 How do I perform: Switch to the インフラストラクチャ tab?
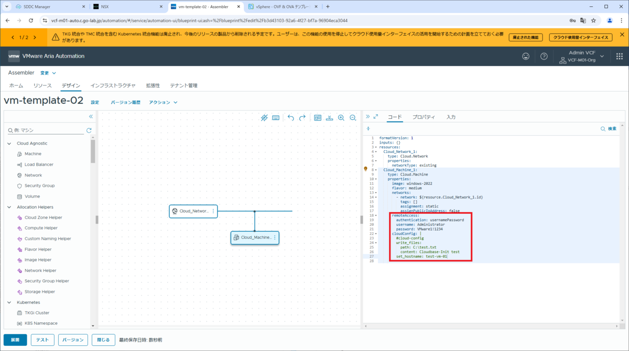(113, 85)
